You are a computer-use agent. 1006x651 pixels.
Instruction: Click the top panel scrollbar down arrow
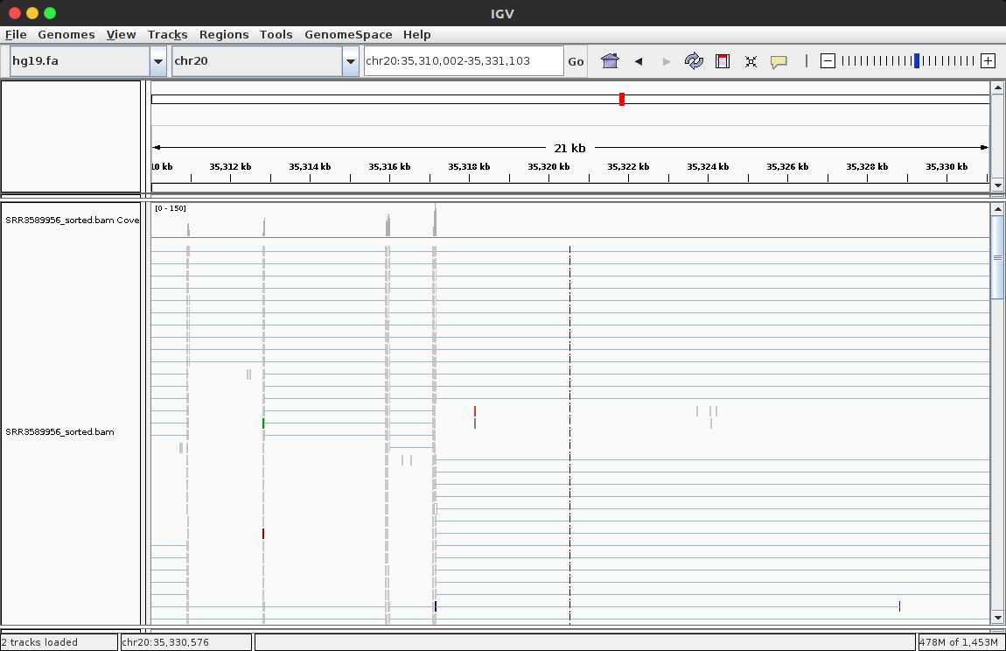(997, 185)
